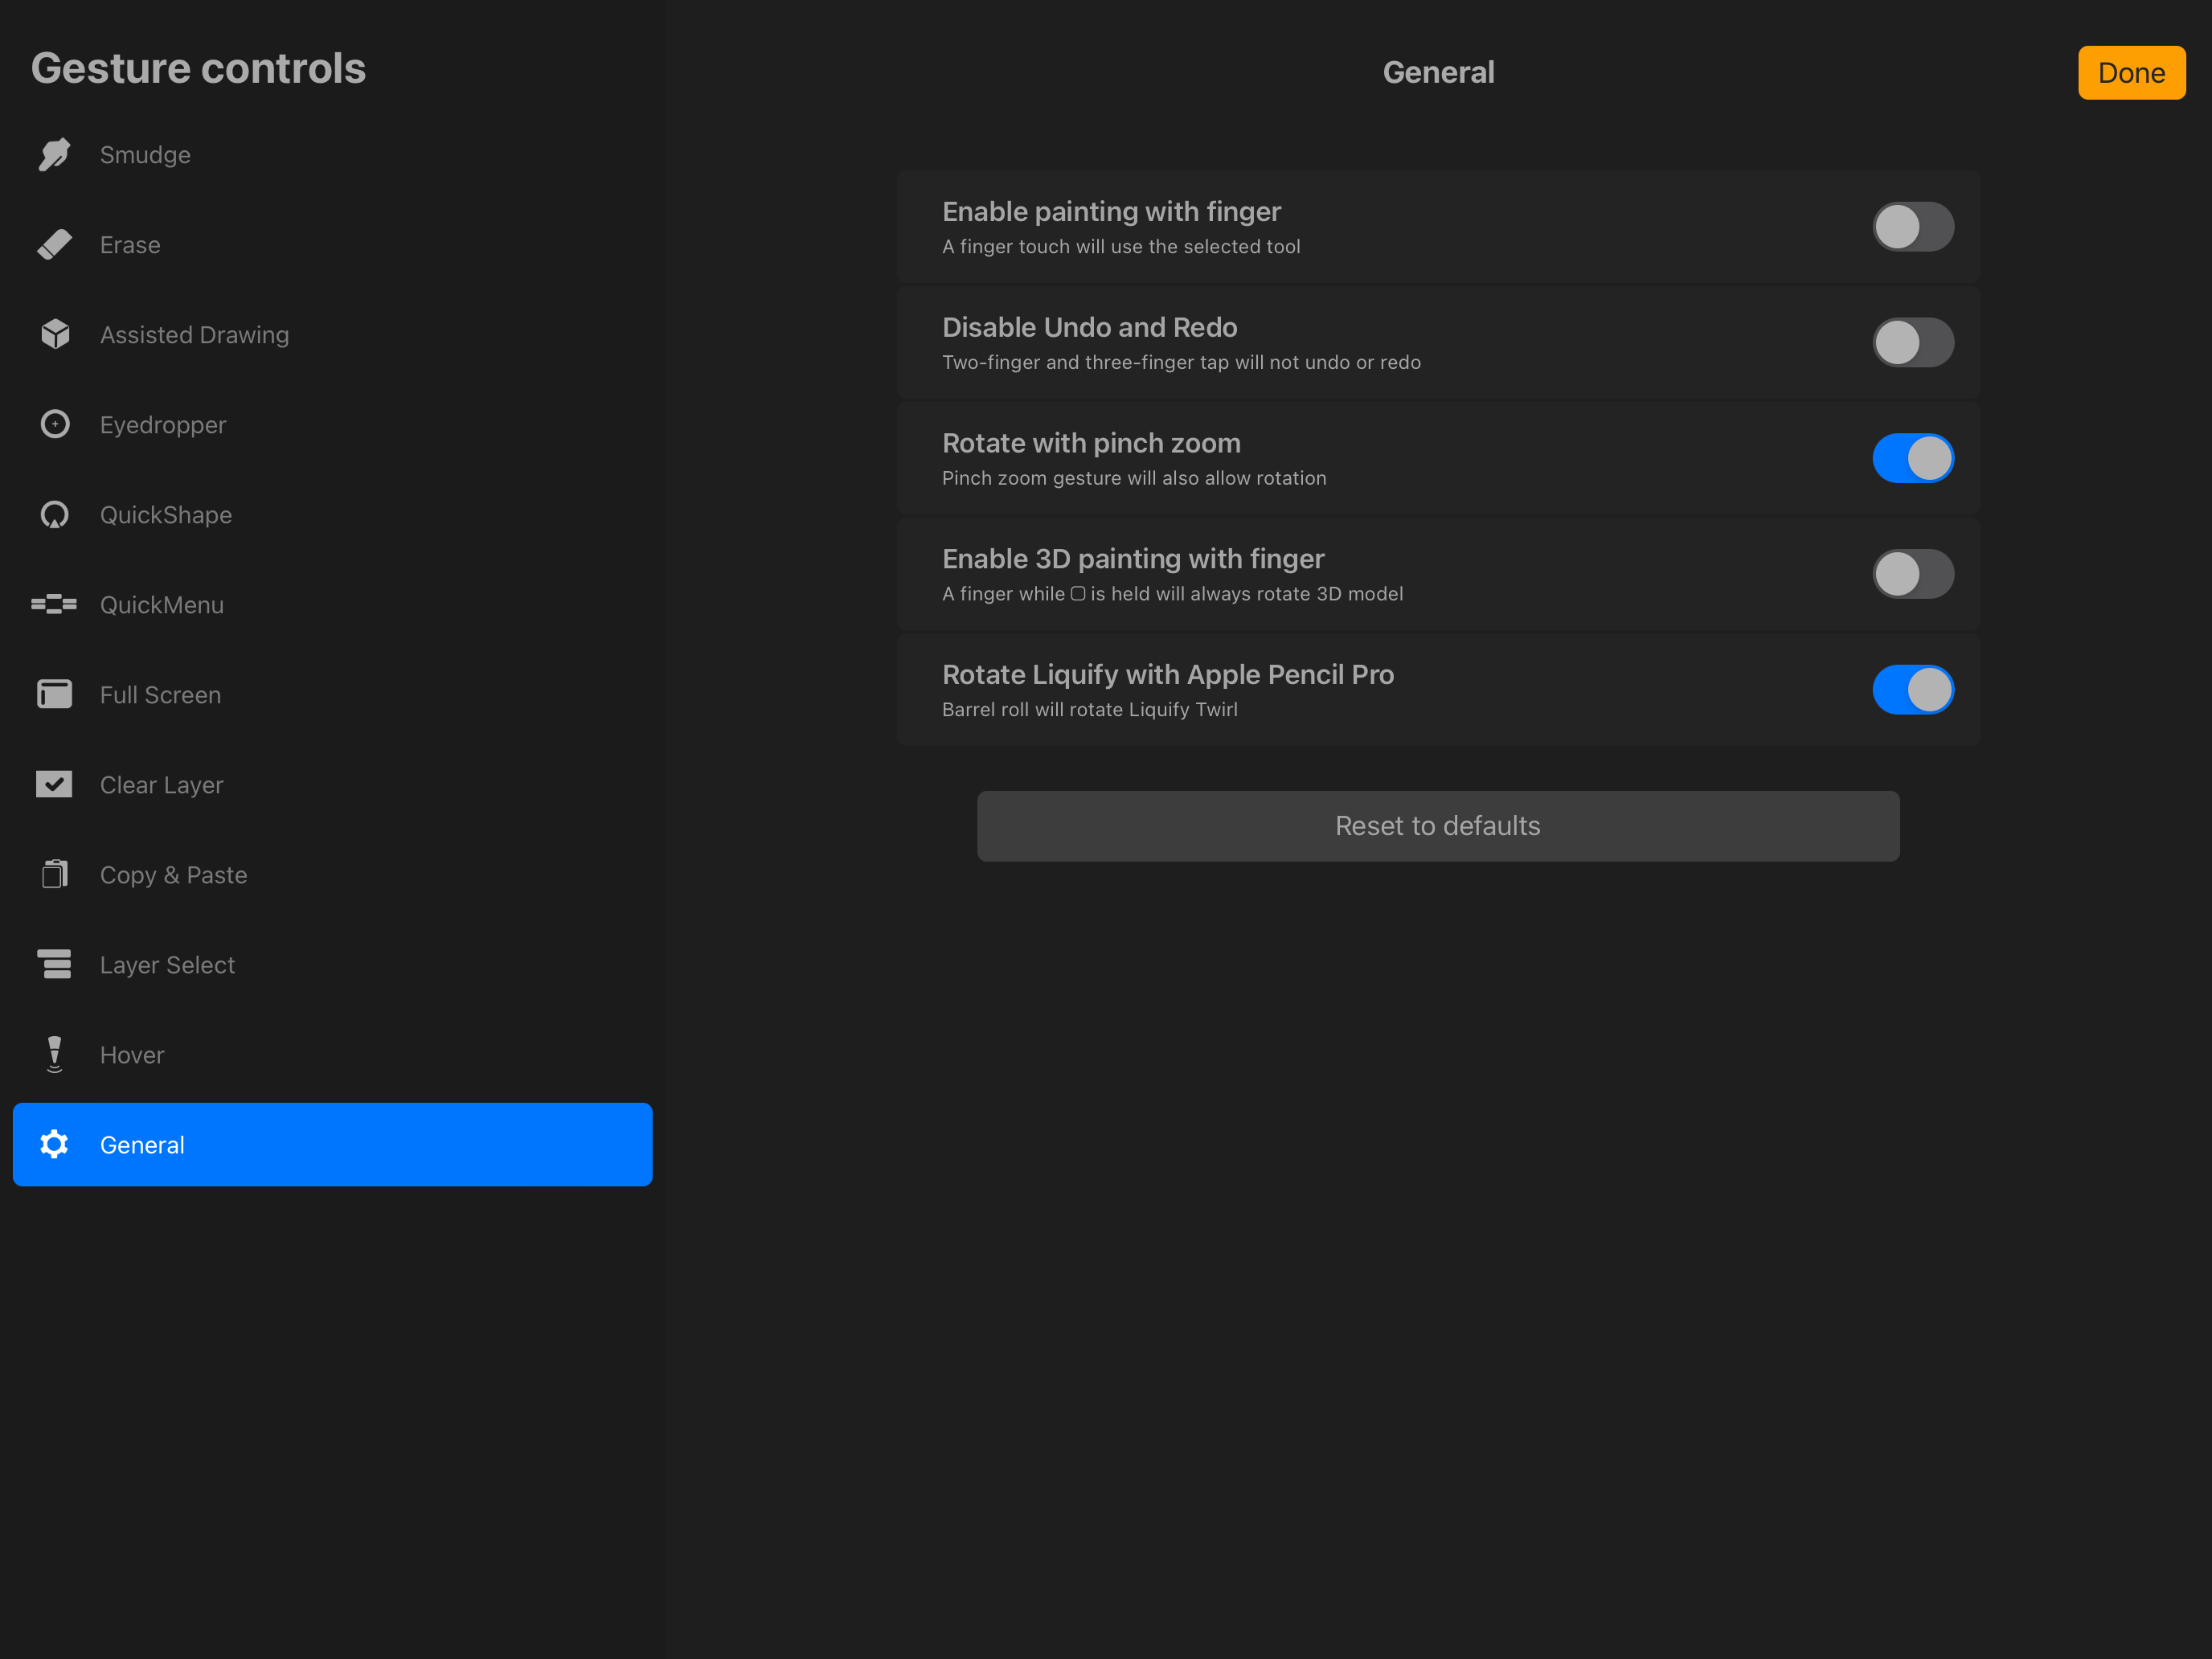This screenshot has width=2212, height=1659.
Task: Toggle Disable Undo and Redo switch
Action: click(1912, 343)
